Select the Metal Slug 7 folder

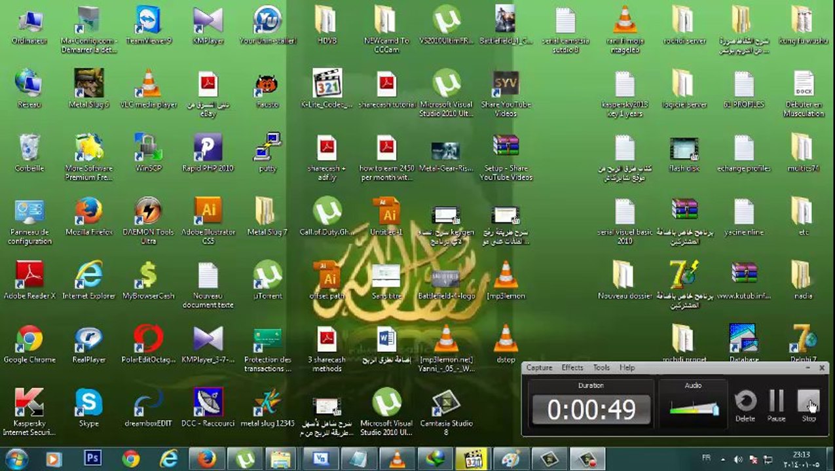[267, 217]
